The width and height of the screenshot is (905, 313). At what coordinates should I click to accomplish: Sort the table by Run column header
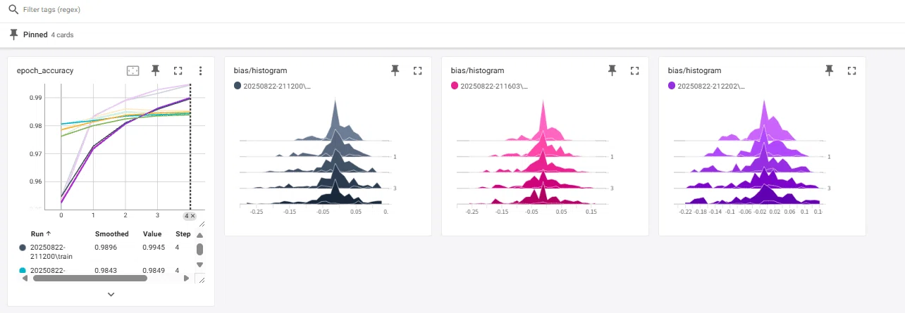(x=41, y=234)
